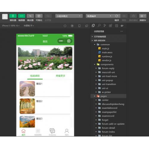Select the forum chat tab in the bottom bar
Viewport: 149px width, 149px height.
coord(52,132)
